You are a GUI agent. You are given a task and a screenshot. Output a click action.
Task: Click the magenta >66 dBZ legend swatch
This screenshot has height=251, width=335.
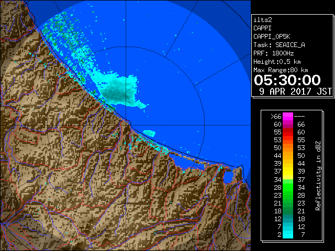[288, 117]
